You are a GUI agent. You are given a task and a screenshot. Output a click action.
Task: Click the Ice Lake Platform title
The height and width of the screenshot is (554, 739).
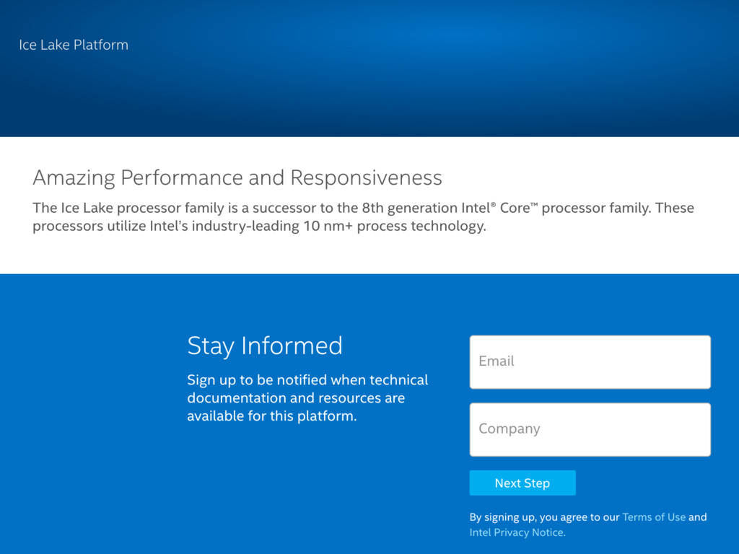(74, 45)
